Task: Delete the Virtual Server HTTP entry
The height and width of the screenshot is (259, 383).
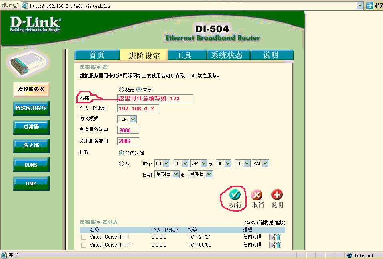Action: [x=278, y=245]
